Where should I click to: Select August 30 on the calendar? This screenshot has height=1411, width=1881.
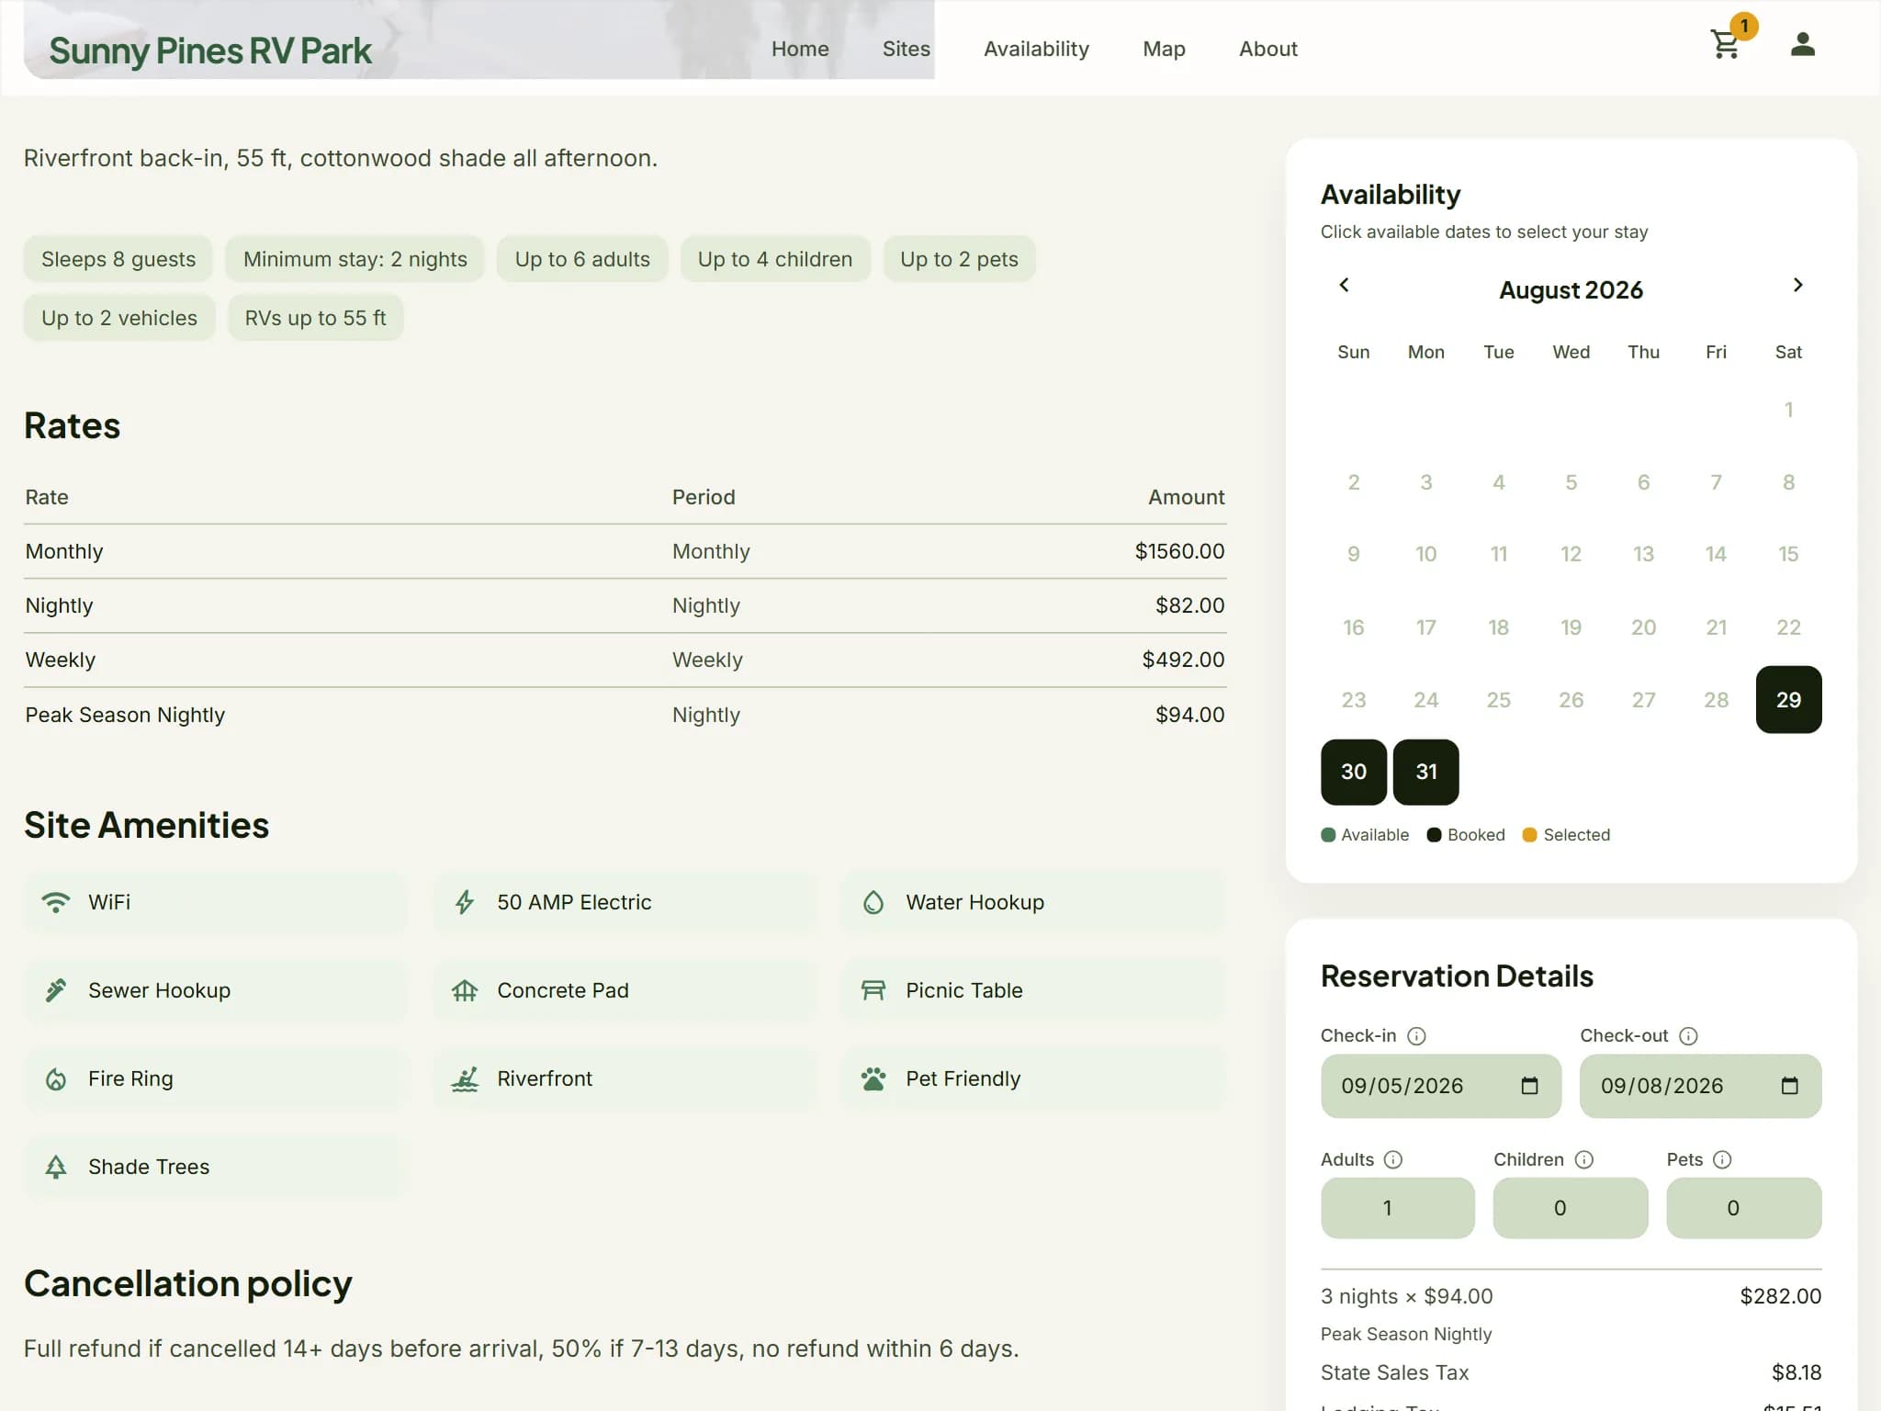1354,773
